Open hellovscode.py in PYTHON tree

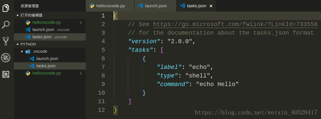pyautogui.click(x=50, y=73)
